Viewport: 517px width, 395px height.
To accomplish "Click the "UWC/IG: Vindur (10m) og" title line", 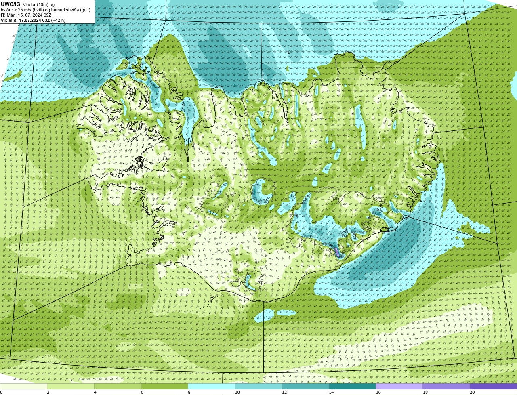I will tap(27, 4).
